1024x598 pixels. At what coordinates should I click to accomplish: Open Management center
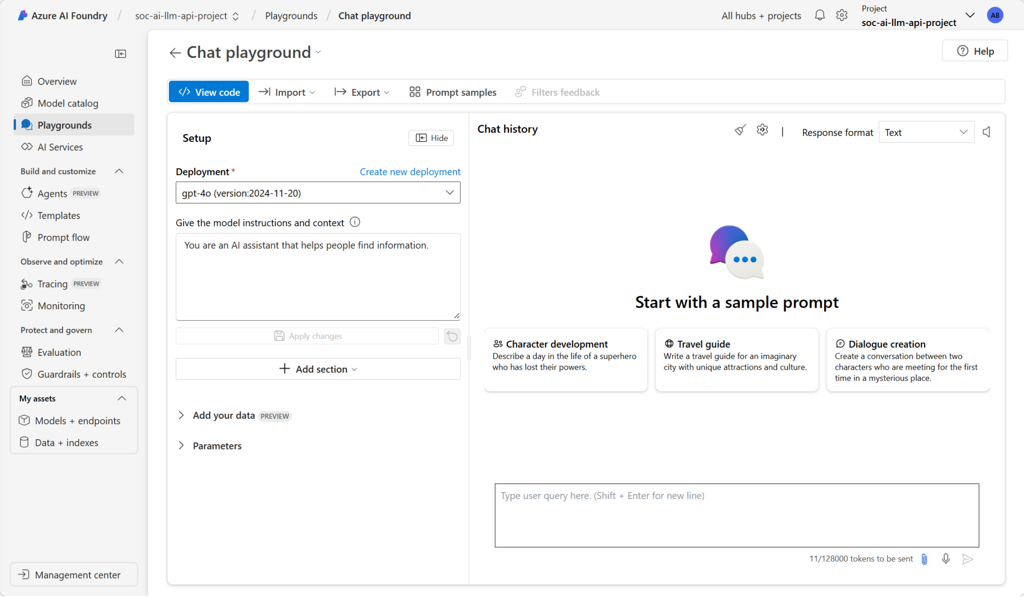[74, 575]
